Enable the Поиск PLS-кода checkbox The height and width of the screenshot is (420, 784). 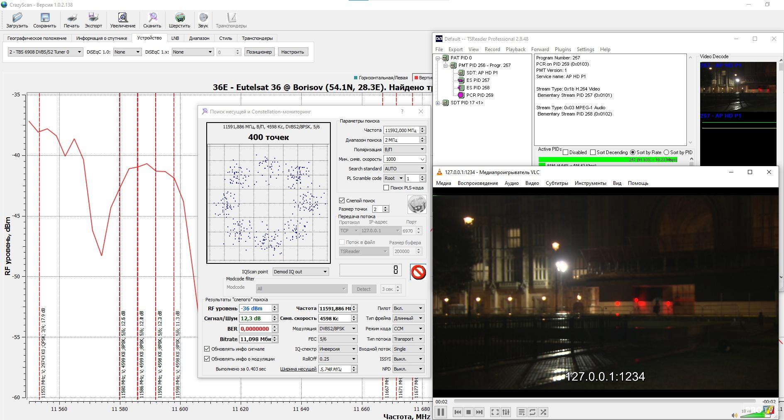click(x=386, y=188)
